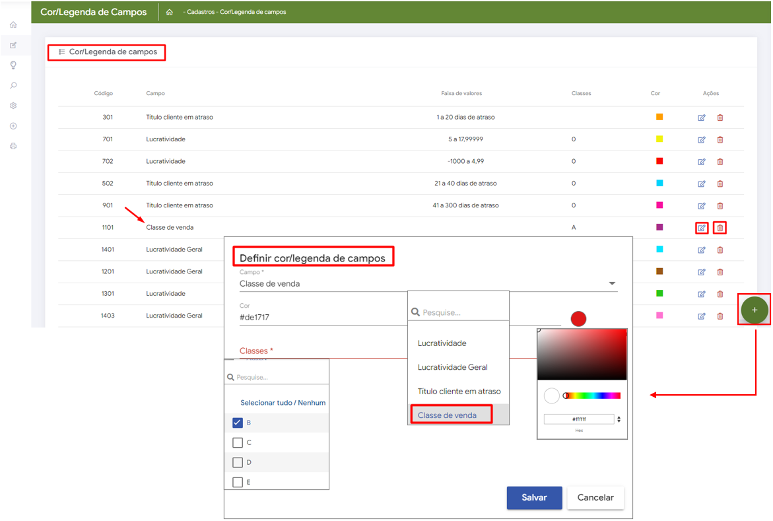
Task: Click the home icon in left sidebar
Action: 13,25
